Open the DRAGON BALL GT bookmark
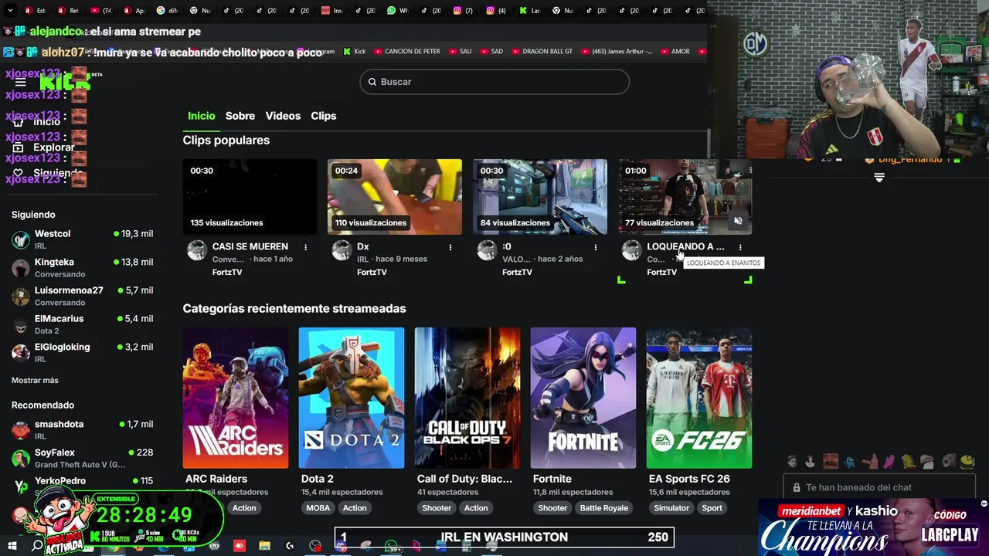Screen dimensions: 989x556 (542, 52)
